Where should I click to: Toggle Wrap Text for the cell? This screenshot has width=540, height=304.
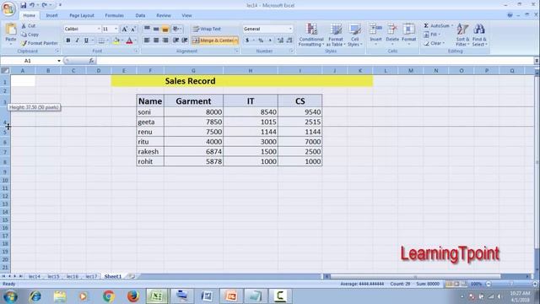coord(207,29)
